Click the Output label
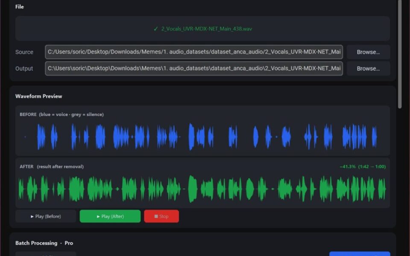 [x=24, y=68]
